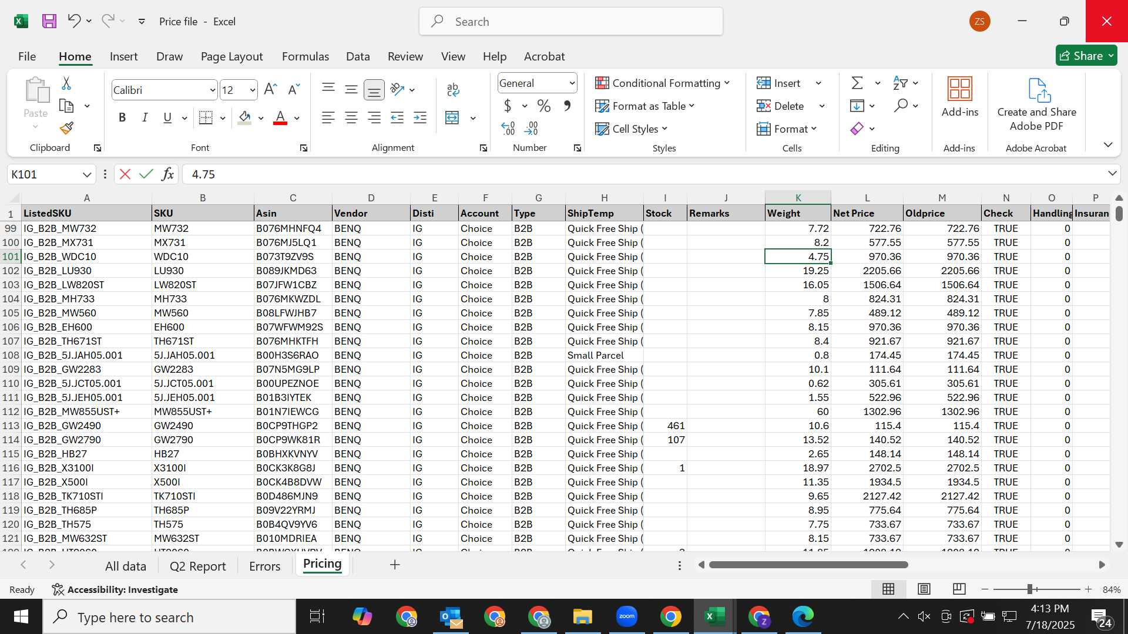Click the Share button

1086,56
